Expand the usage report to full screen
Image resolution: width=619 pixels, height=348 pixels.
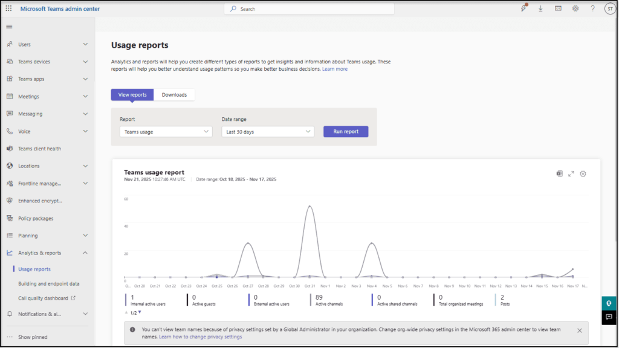click(571, 174)
